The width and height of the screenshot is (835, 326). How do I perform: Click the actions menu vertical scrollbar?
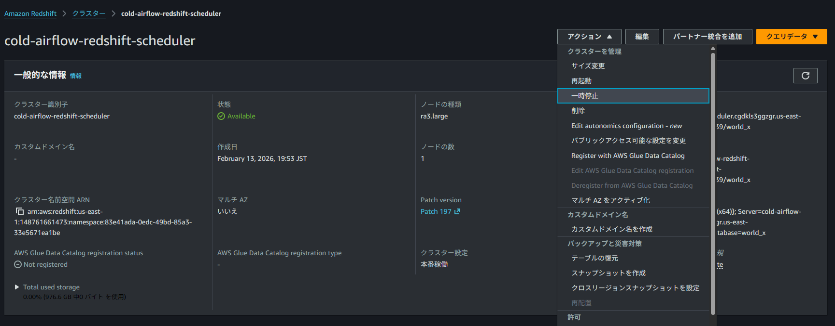tap(713, 183)
